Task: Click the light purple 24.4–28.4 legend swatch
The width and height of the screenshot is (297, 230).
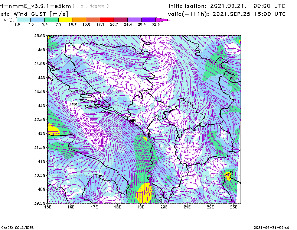Action: [135, 20]
